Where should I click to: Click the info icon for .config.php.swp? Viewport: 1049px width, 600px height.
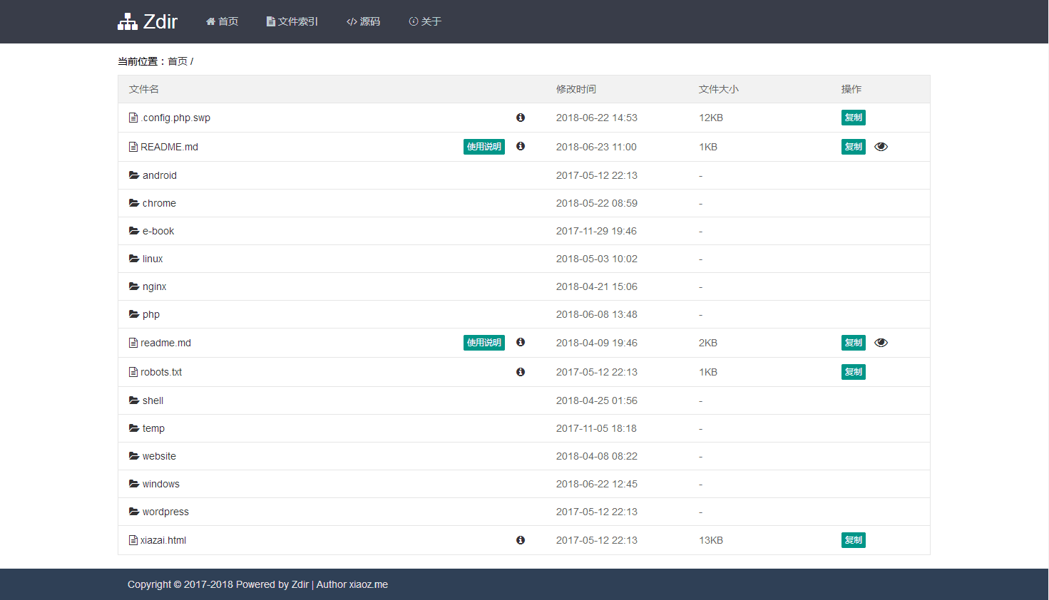click(521, 118)
